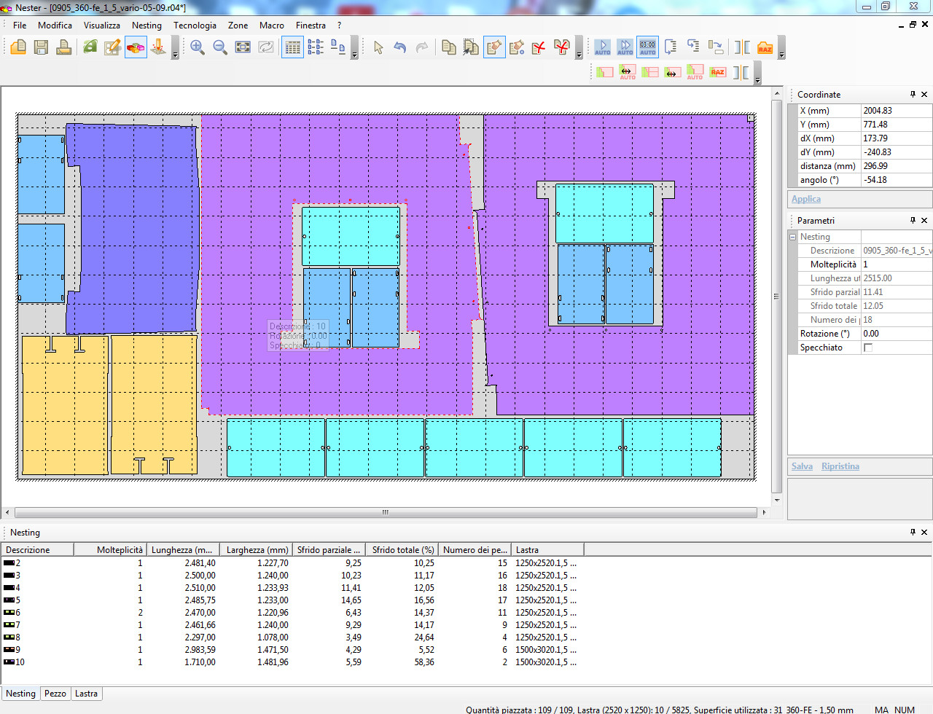Open the Visualizza menu

[102, 25]
